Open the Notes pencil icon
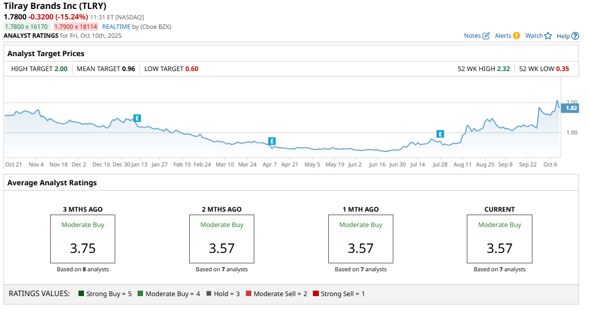The height and width of the screenshot is (311, 589). (486, 36)
